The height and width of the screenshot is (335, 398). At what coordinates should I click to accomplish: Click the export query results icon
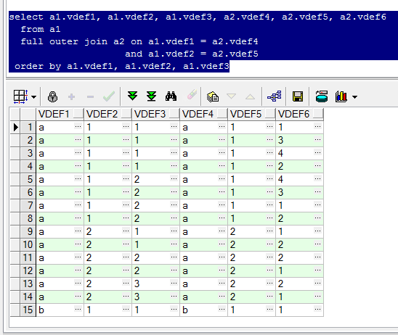[x=213, y=96]
